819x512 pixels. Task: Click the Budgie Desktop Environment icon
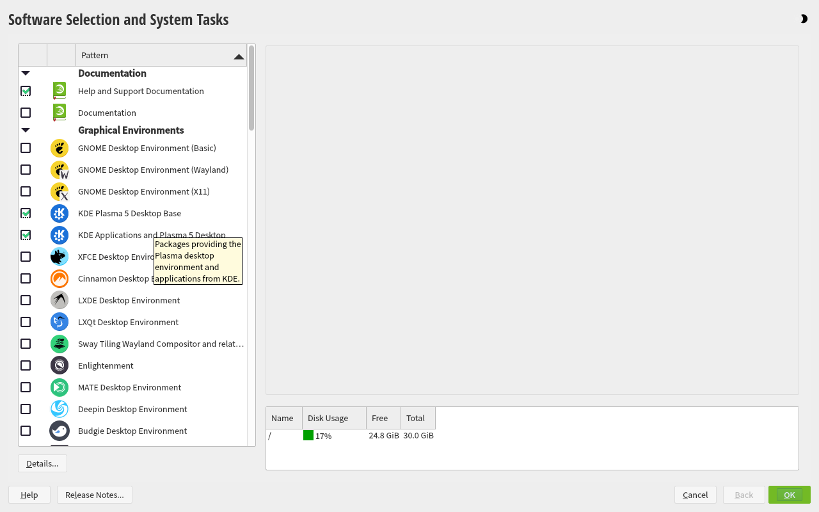click(60, 431)
